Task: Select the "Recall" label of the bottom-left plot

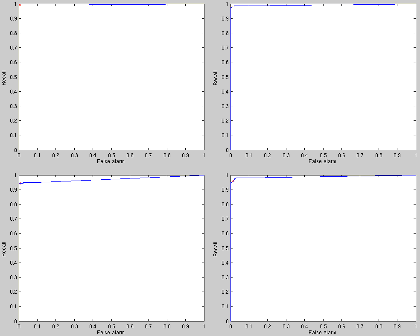Action: point(4,248)
